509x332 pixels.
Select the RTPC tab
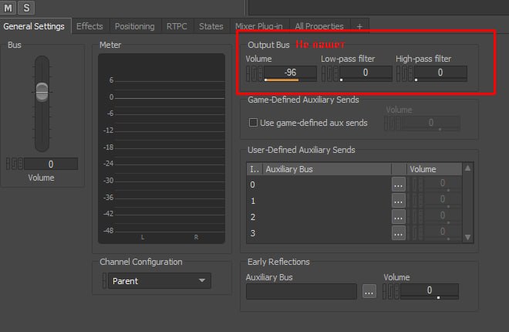pos(177,26)
